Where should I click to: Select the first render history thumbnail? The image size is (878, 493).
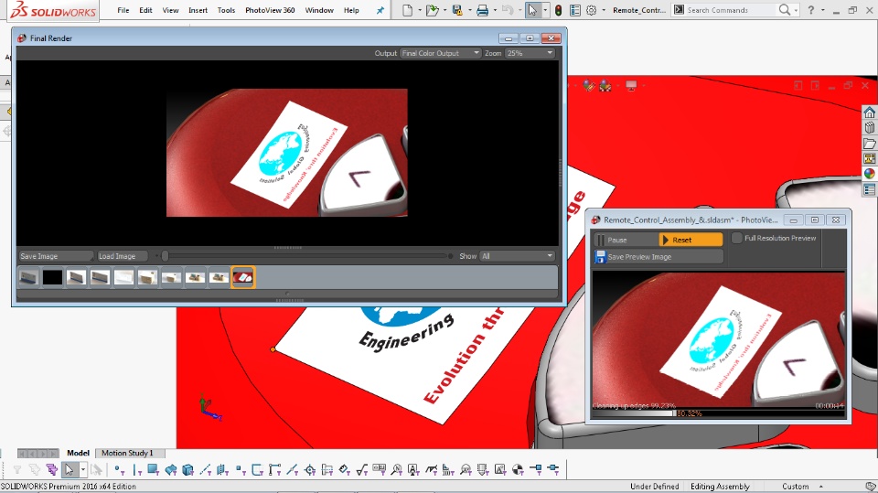(28, 277)
